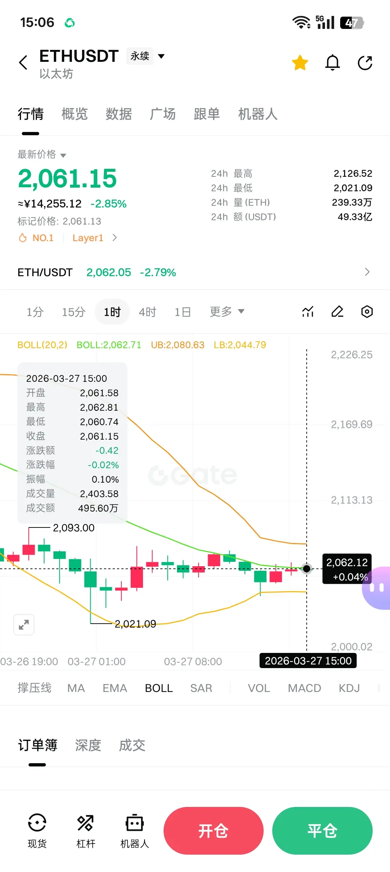Tap the green 平仓 button
The image size is (390, 872).
[322, 831]
